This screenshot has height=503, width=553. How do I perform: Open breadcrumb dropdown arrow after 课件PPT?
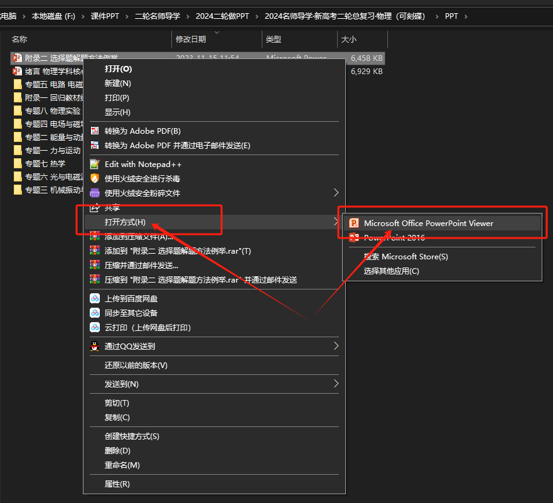click(126, 16)
